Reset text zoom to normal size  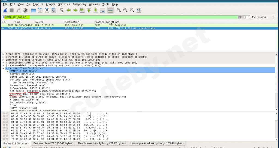click(132, 10)
